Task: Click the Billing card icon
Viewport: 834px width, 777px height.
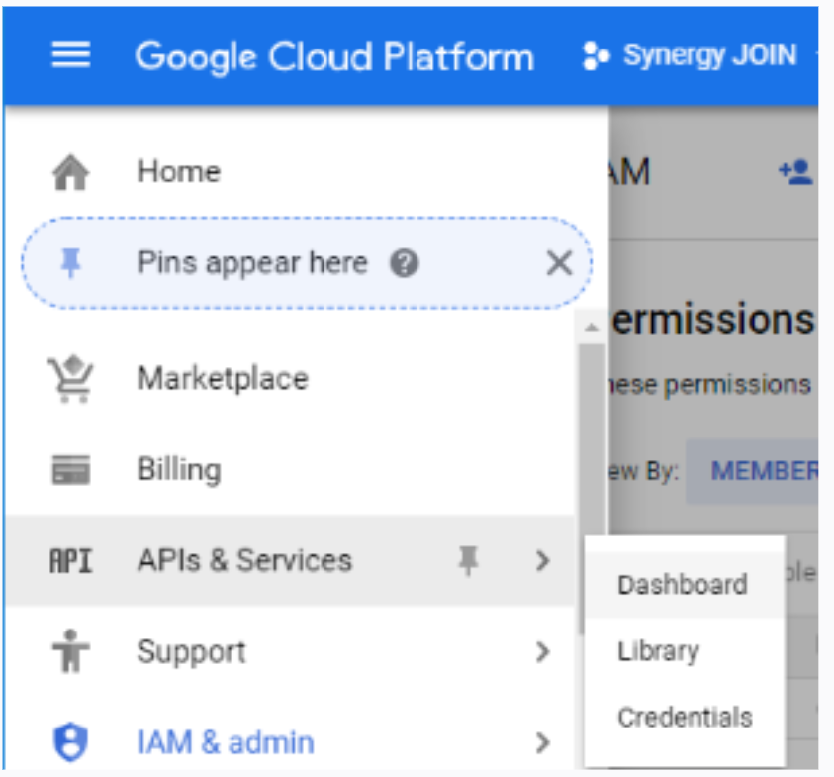Action: [71, 469]
